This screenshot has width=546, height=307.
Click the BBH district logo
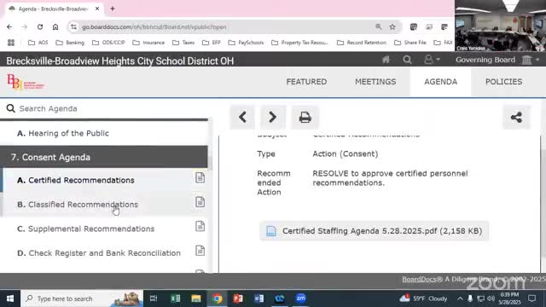point(25,82)
